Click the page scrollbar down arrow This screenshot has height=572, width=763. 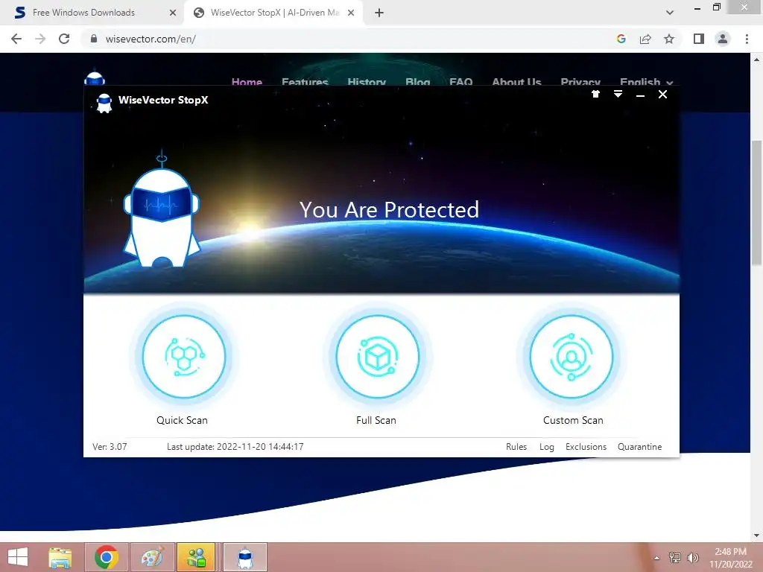tap(757, 536)
